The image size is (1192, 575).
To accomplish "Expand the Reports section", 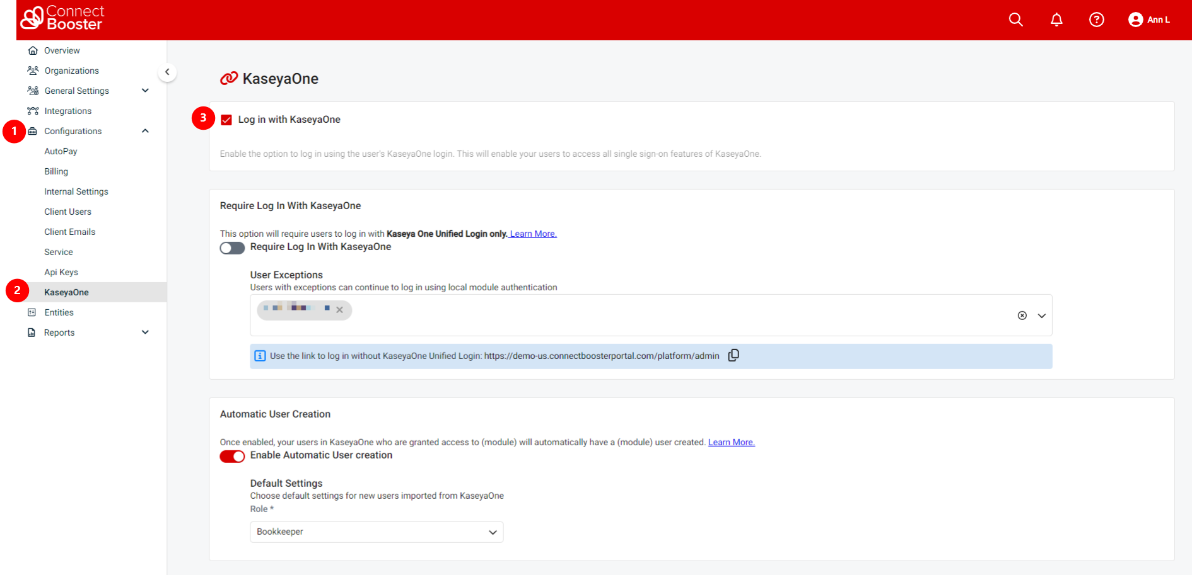I will click(x=145, y=332).
